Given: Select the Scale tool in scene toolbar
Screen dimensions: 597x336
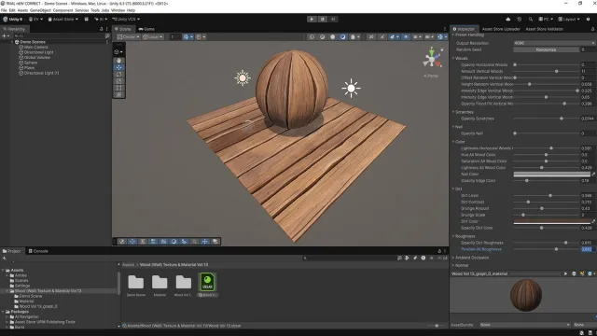Looking at the screenshot, I should [118, 81].
